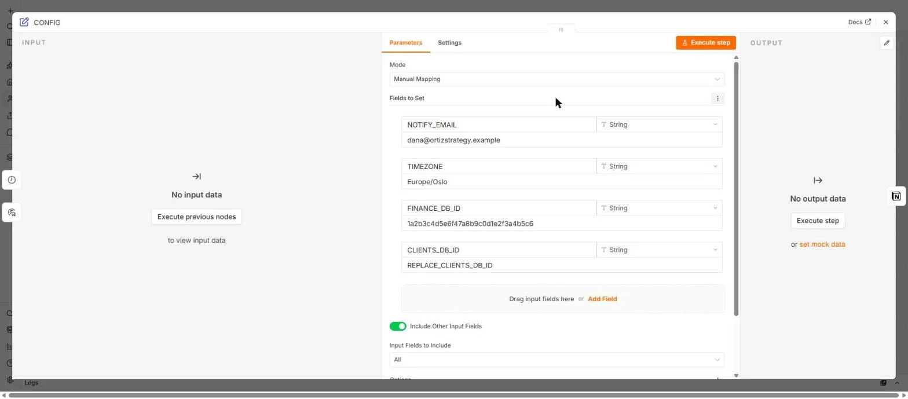Click the FINANCE_DB_ID name field
The height and width of the screenshot is (399, 908).
(499, 208)
